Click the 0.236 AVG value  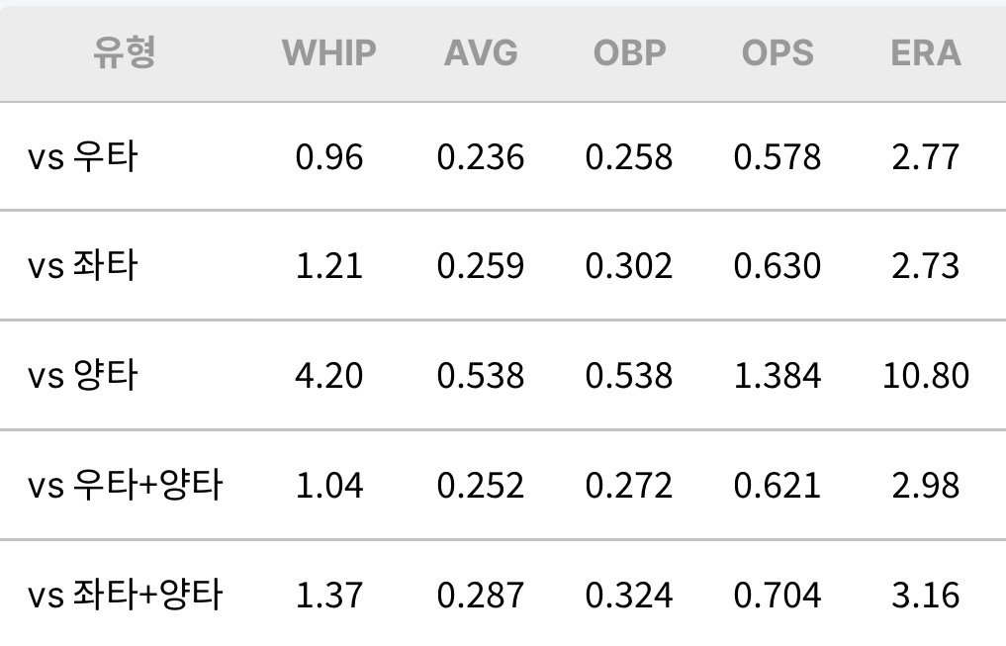[481, 157]
